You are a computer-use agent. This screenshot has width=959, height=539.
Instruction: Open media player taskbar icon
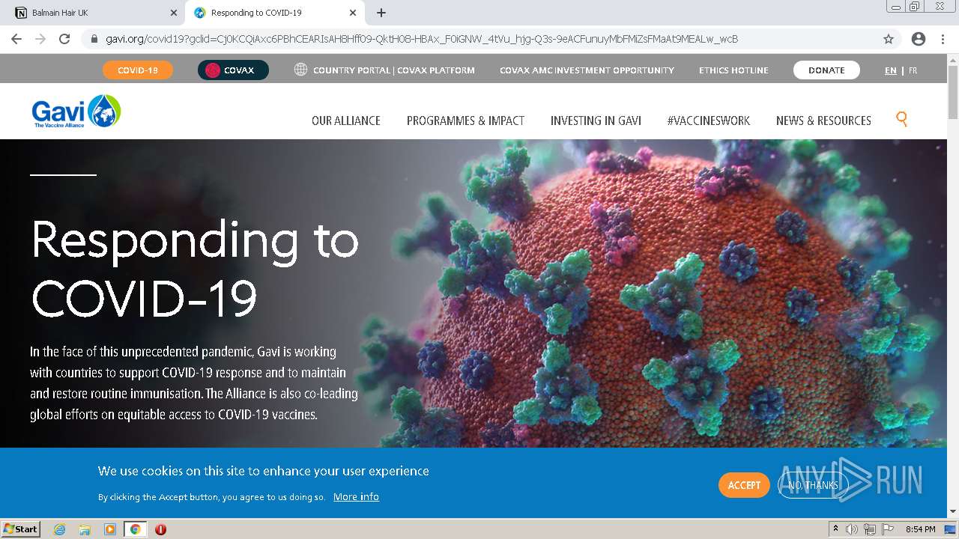110,529
